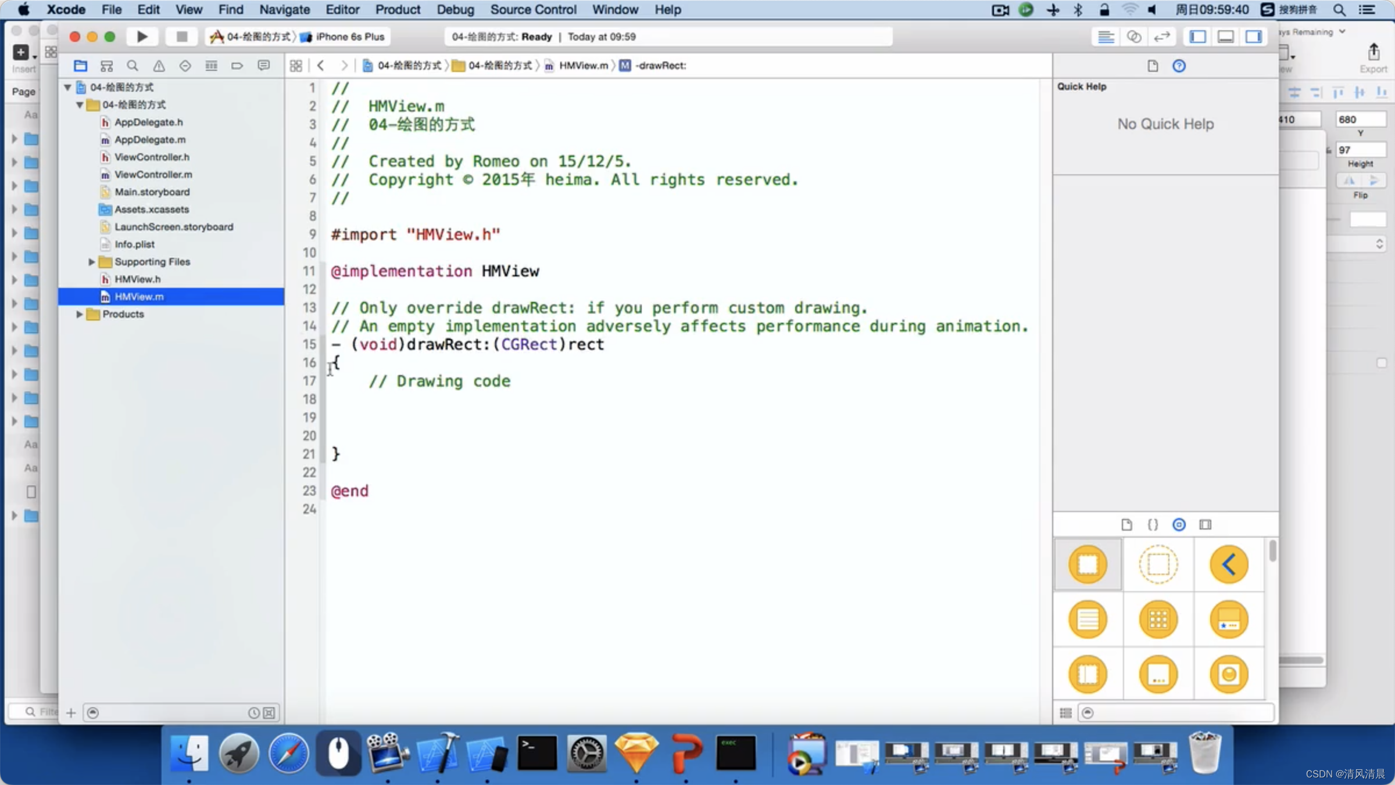Show the Code Snippet library
Viewport: 1395px width, 785px height.
click(1153, 525)
